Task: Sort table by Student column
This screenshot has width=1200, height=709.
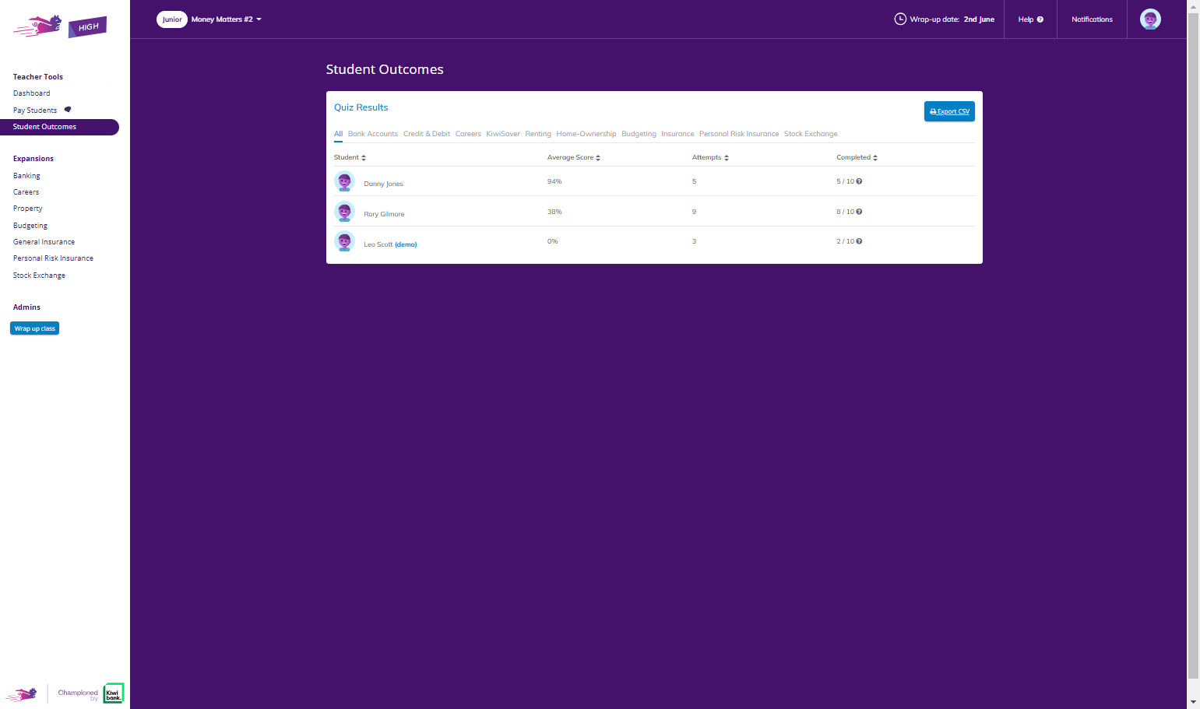Action: coord(350,157)
